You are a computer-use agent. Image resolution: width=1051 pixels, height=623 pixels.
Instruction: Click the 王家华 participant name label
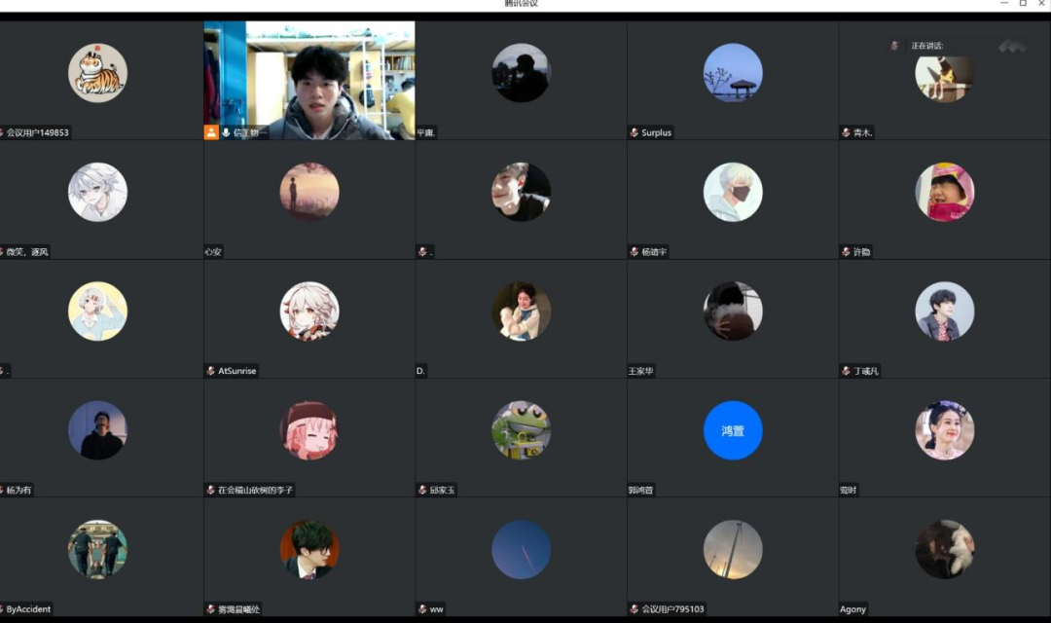click(641, 371)
